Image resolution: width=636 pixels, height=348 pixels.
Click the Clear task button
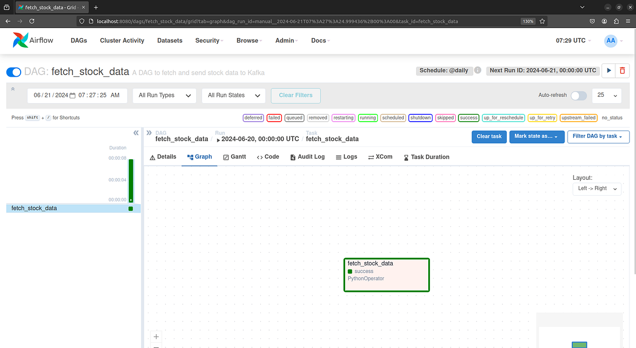[489, 136]
